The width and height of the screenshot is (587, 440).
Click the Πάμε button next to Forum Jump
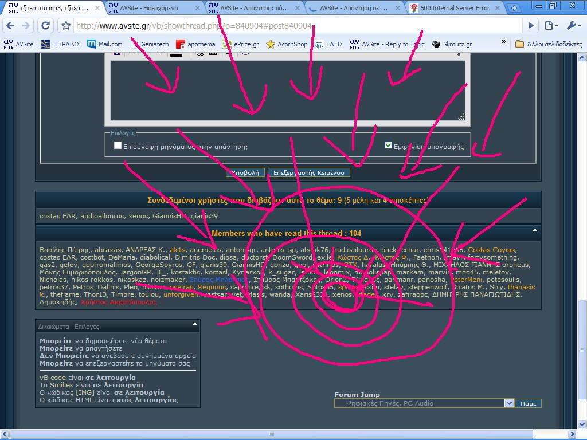[x=528, y=403]
